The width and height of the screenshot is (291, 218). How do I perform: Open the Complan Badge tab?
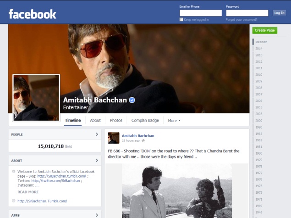point(145,120)
